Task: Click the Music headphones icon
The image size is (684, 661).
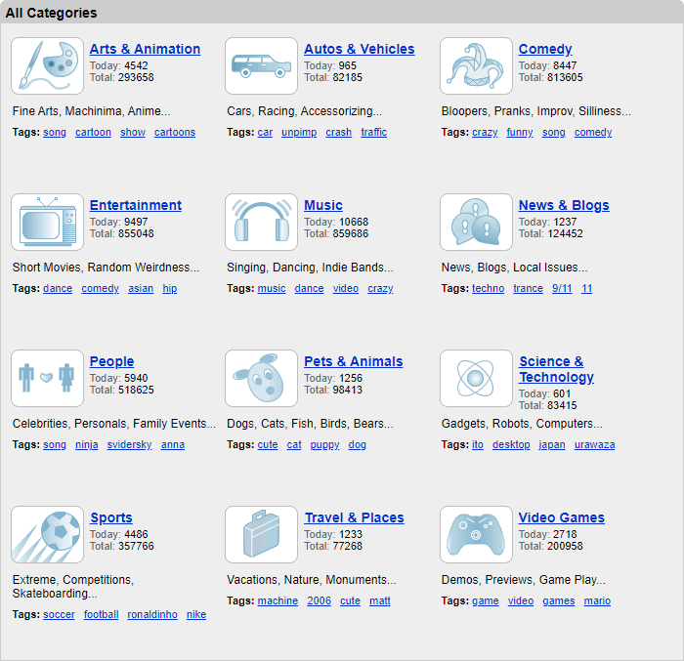Action: 261,223
